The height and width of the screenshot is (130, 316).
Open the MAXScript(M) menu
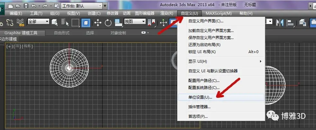tap(219, 13)
